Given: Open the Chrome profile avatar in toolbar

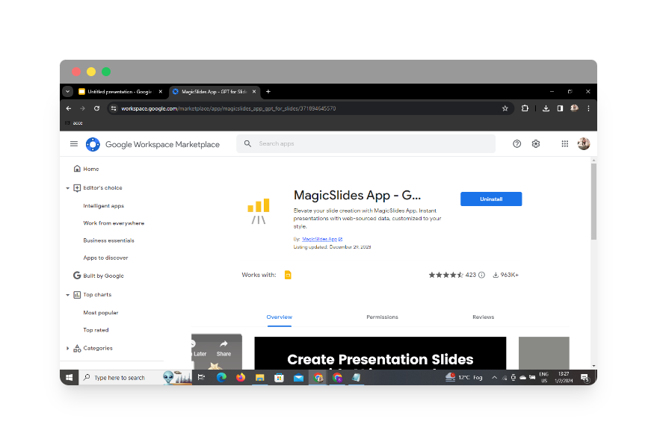Looking at the screenshot, I should 574,108.
